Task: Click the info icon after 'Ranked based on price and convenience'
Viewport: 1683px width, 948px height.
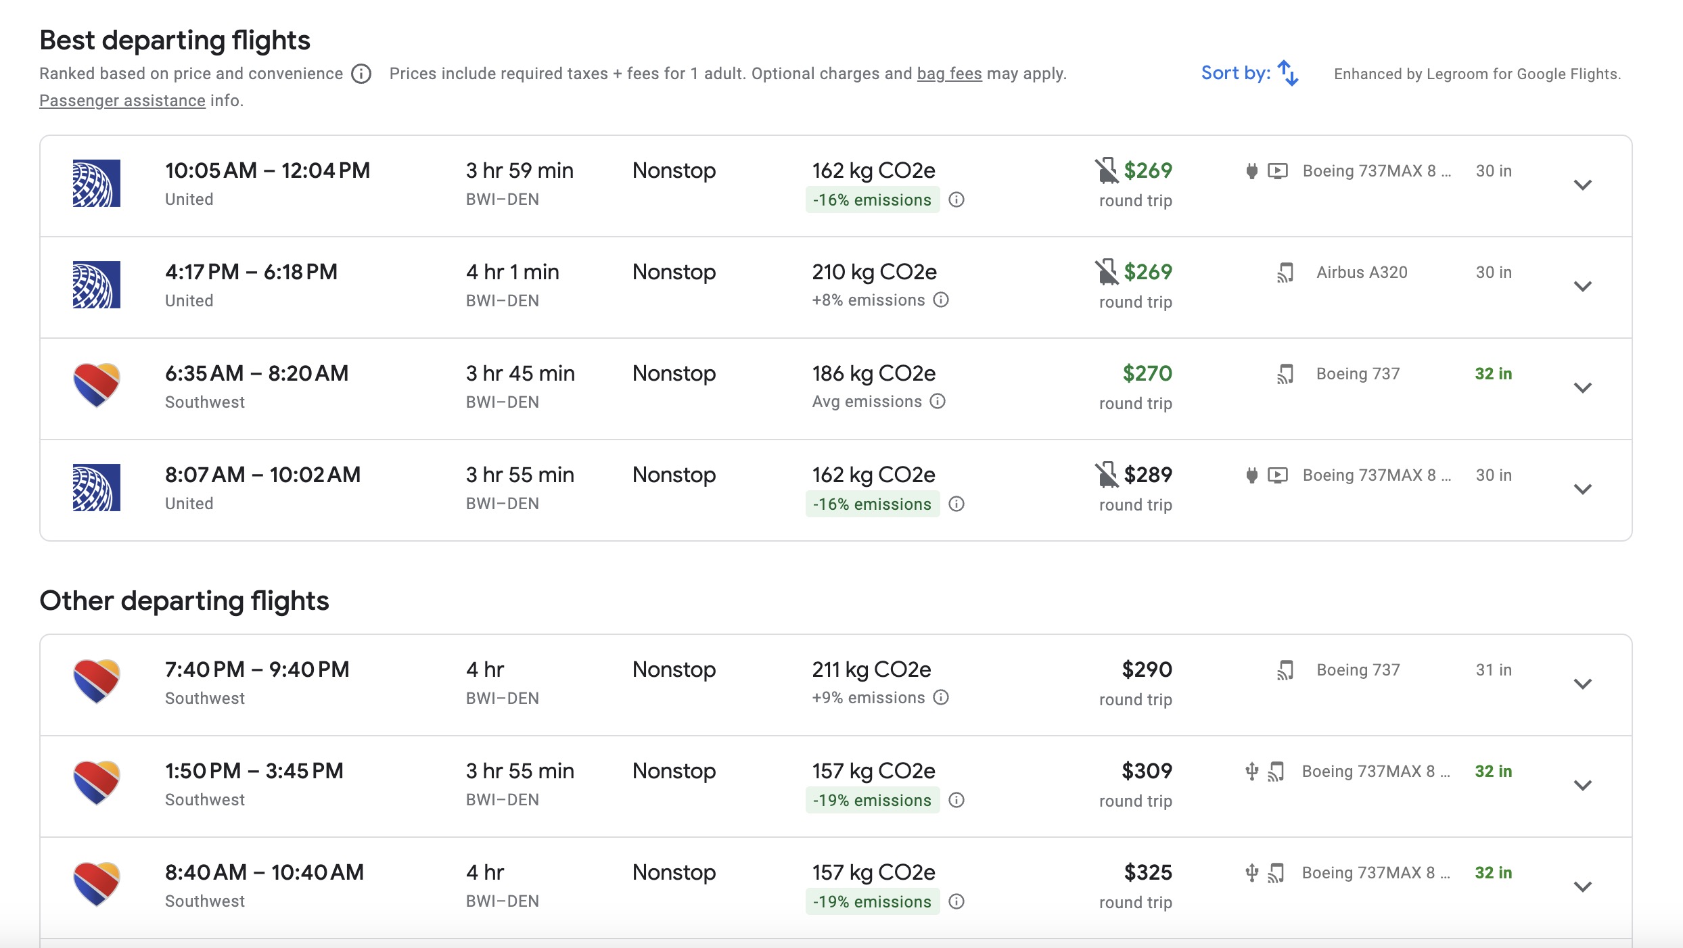Action: 362,74
